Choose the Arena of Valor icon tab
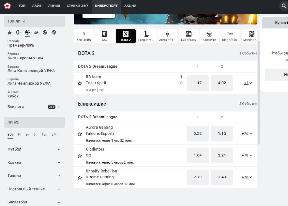This screenshot has width=288, height=206. 167,36
